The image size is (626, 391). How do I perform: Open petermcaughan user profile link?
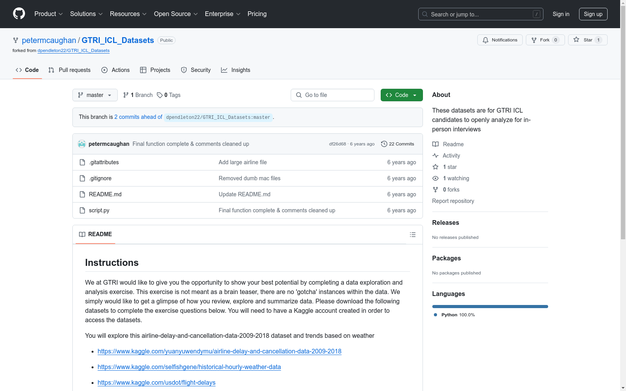coord(49,40)
